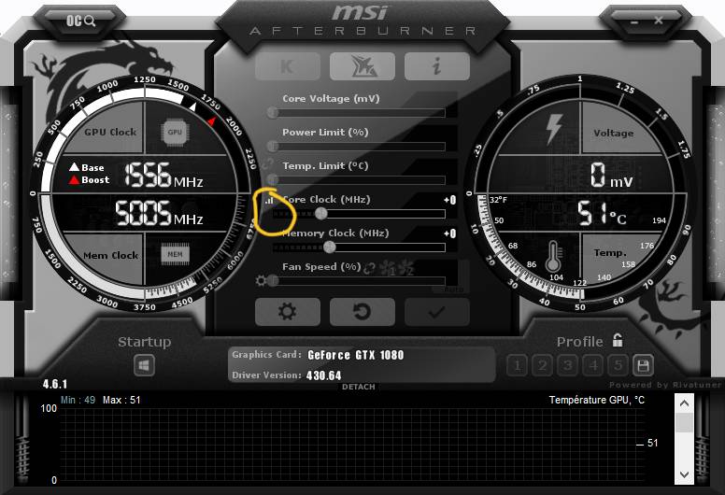Click the Memory Clock slider handle
This screenshot has height=495, width=725.
point(329,247)
